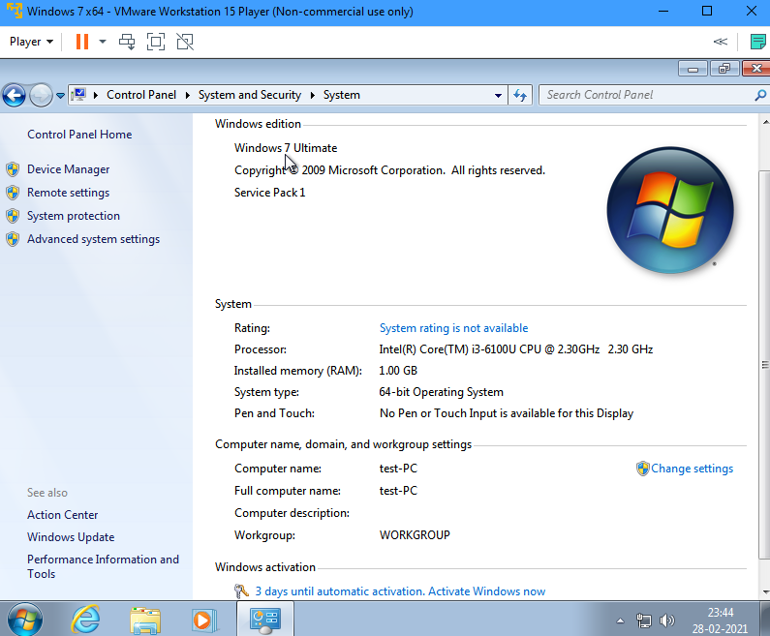
Task: Collapse VMware toolbar with double chevron
Action: (720, 42)
